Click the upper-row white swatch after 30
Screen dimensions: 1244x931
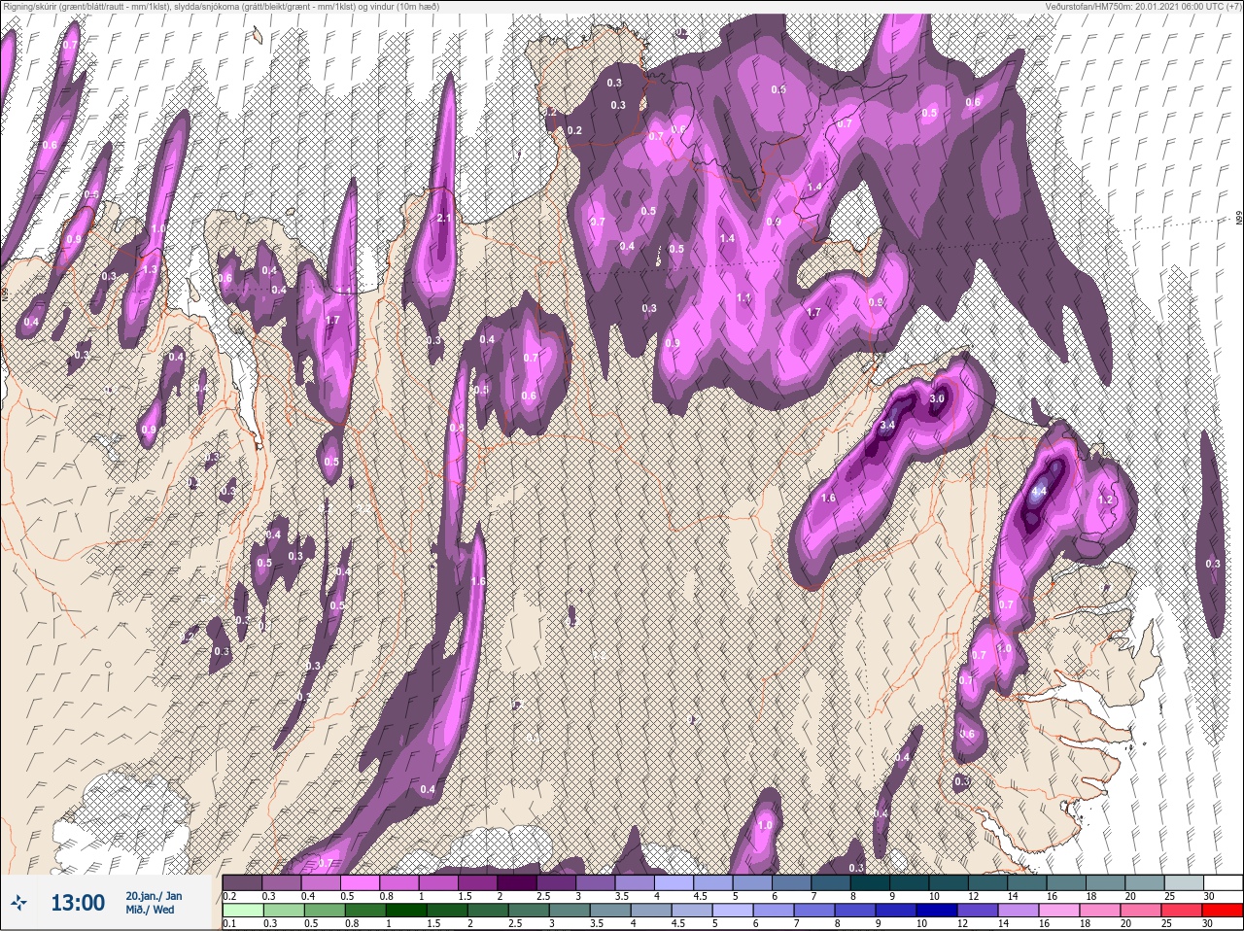point(1223,882)
